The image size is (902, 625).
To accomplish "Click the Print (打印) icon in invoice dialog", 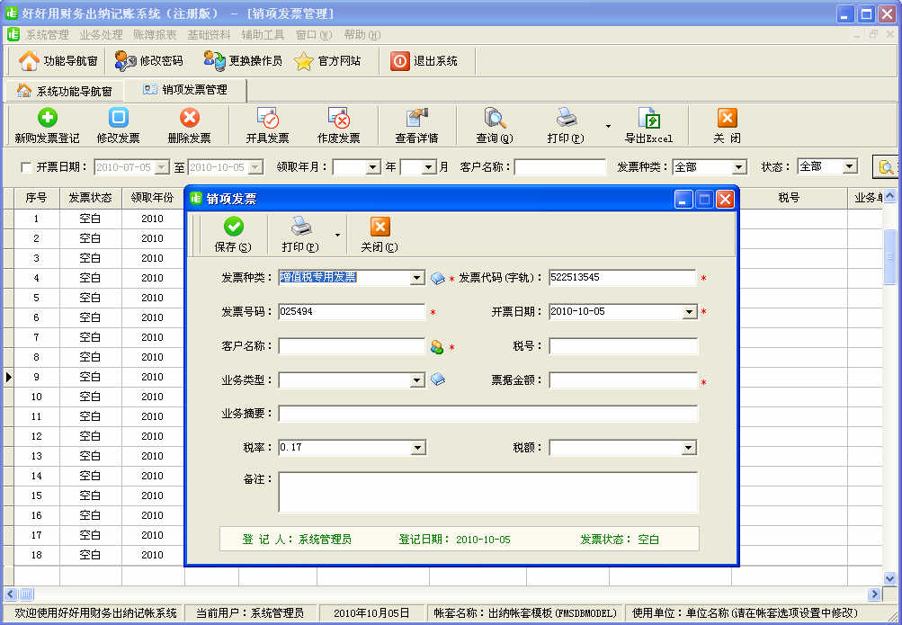I will 300,227.
